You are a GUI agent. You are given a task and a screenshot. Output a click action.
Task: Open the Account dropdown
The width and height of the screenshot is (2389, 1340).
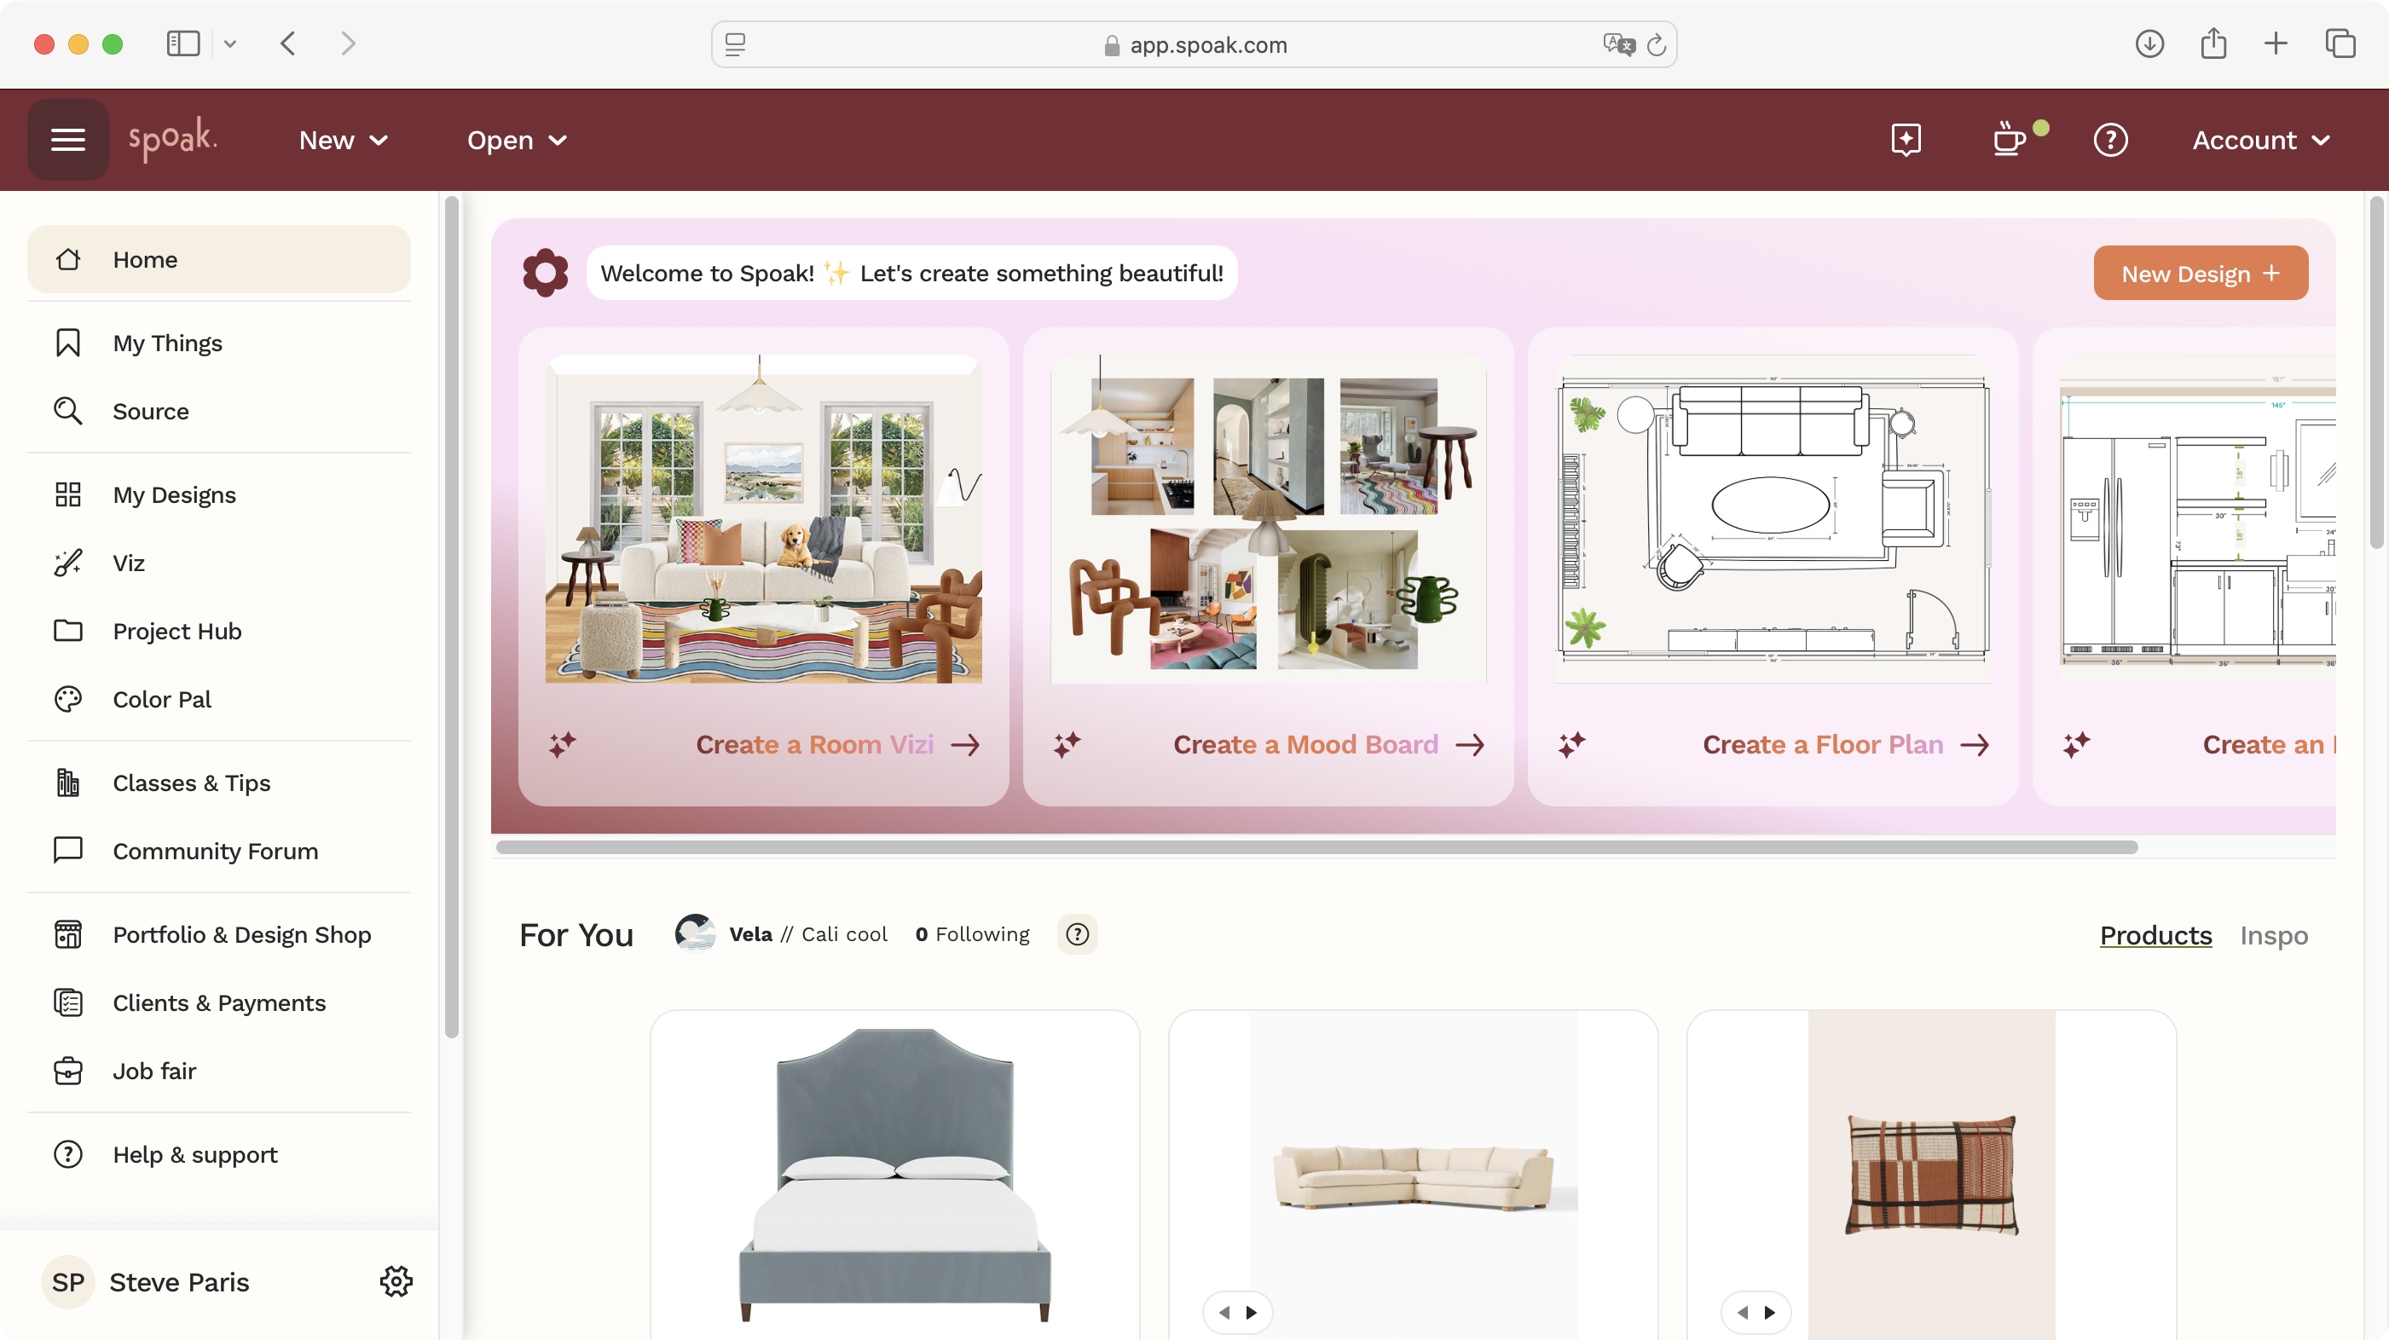pyautogui.click(x=2260, y=139)
